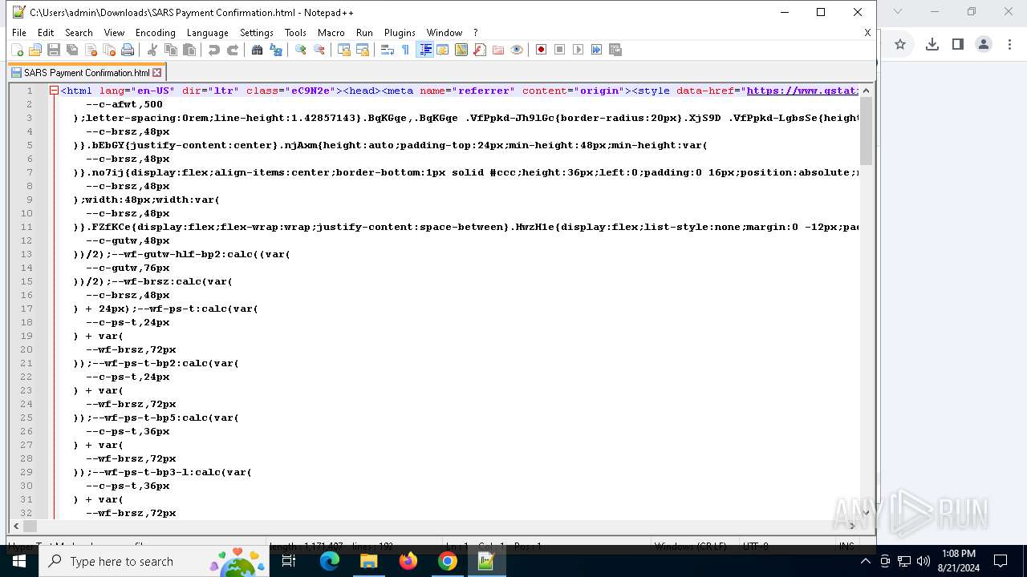Create a new file from the toolbar
1027x577 pixels.
(17, 50)
